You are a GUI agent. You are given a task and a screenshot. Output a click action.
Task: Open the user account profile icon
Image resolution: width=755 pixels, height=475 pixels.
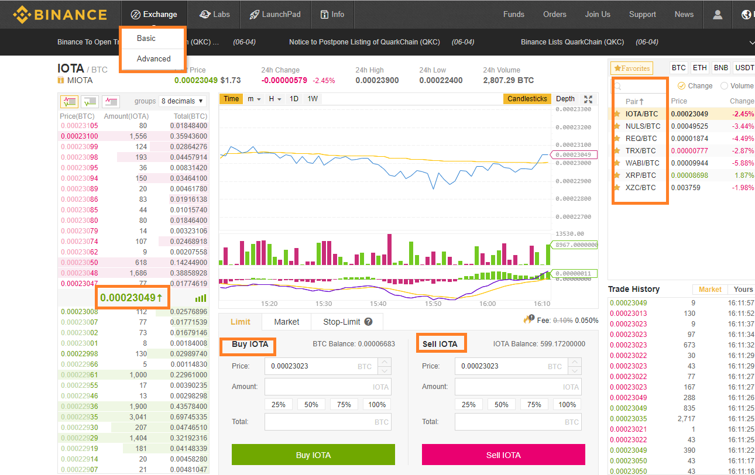tap(718, 15)
